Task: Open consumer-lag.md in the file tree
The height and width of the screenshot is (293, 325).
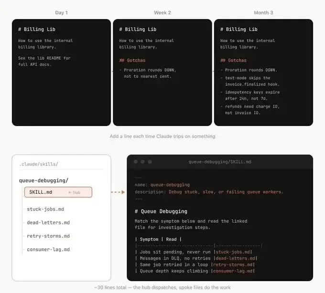Action: click(48, 250)
